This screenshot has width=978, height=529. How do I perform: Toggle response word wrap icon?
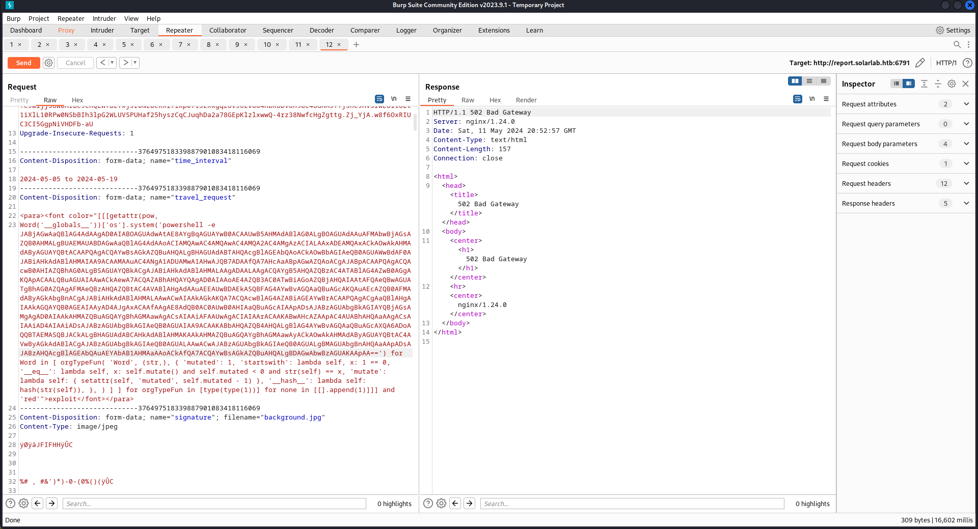click(798, 99)
